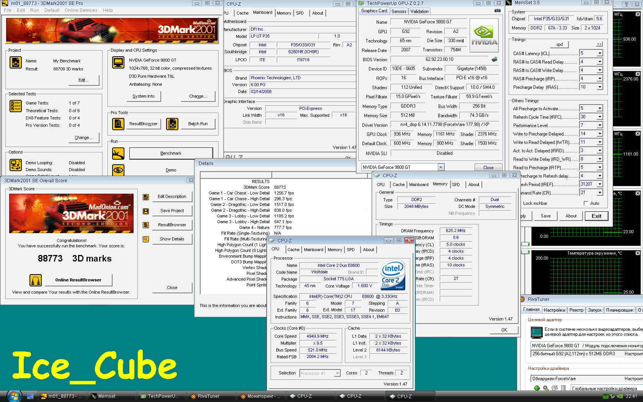Click the System Info button
The width and height of the screenshot is (643, 402).
(x=144, y=96)
